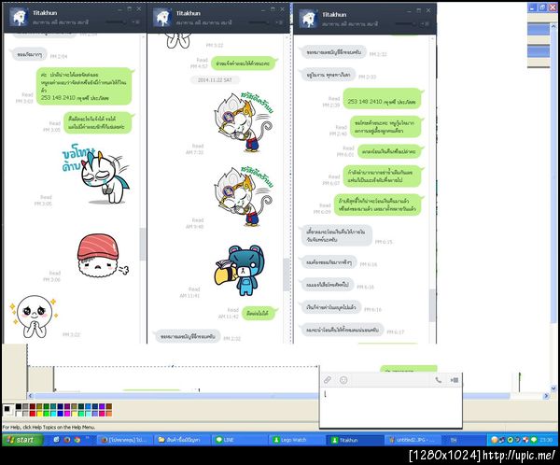Click the opacity slider in right chat header
560x465 pixels.
tap(406, 24)
